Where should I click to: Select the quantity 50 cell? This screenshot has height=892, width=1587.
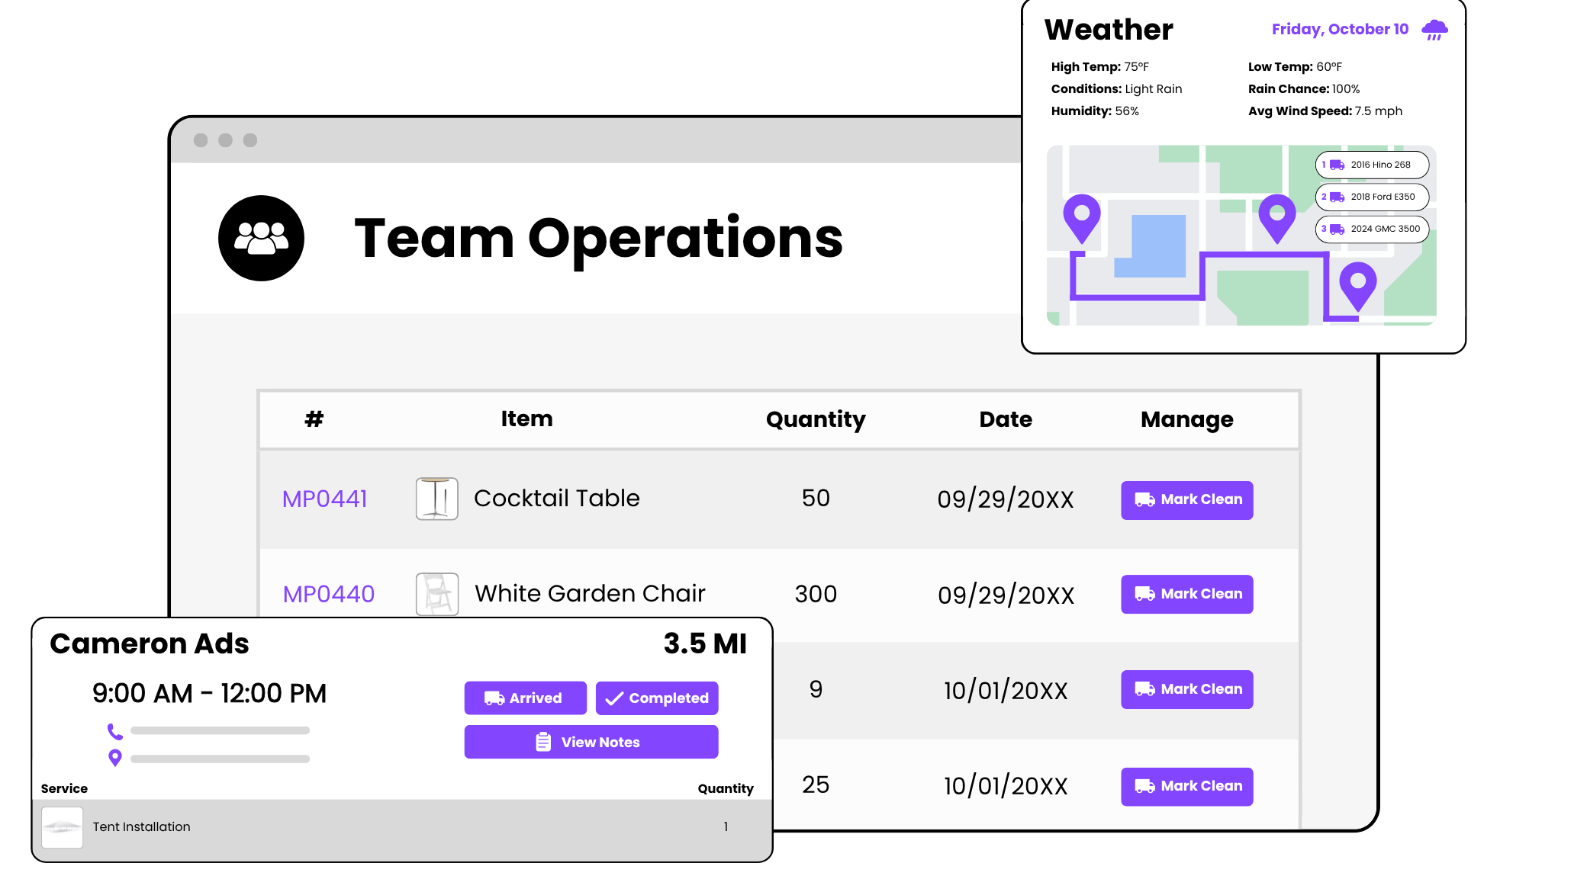(816, 498)
